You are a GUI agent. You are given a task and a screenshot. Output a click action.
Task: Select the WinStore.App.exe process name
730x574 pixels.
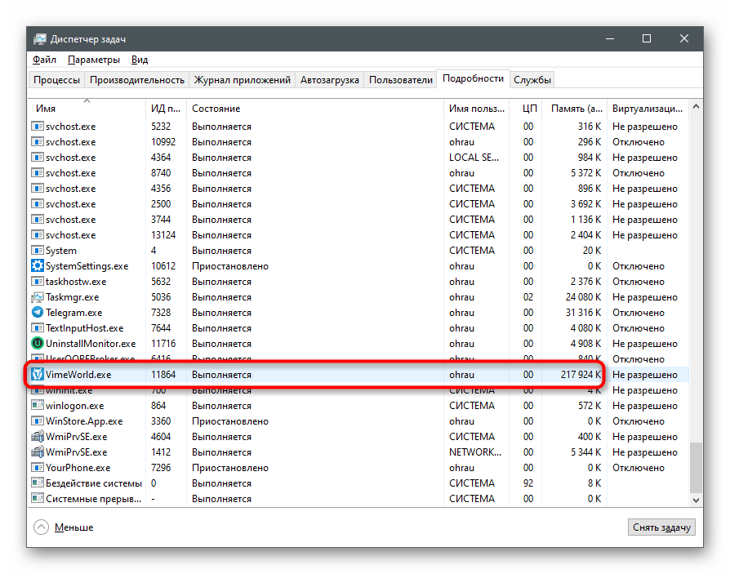84,420
